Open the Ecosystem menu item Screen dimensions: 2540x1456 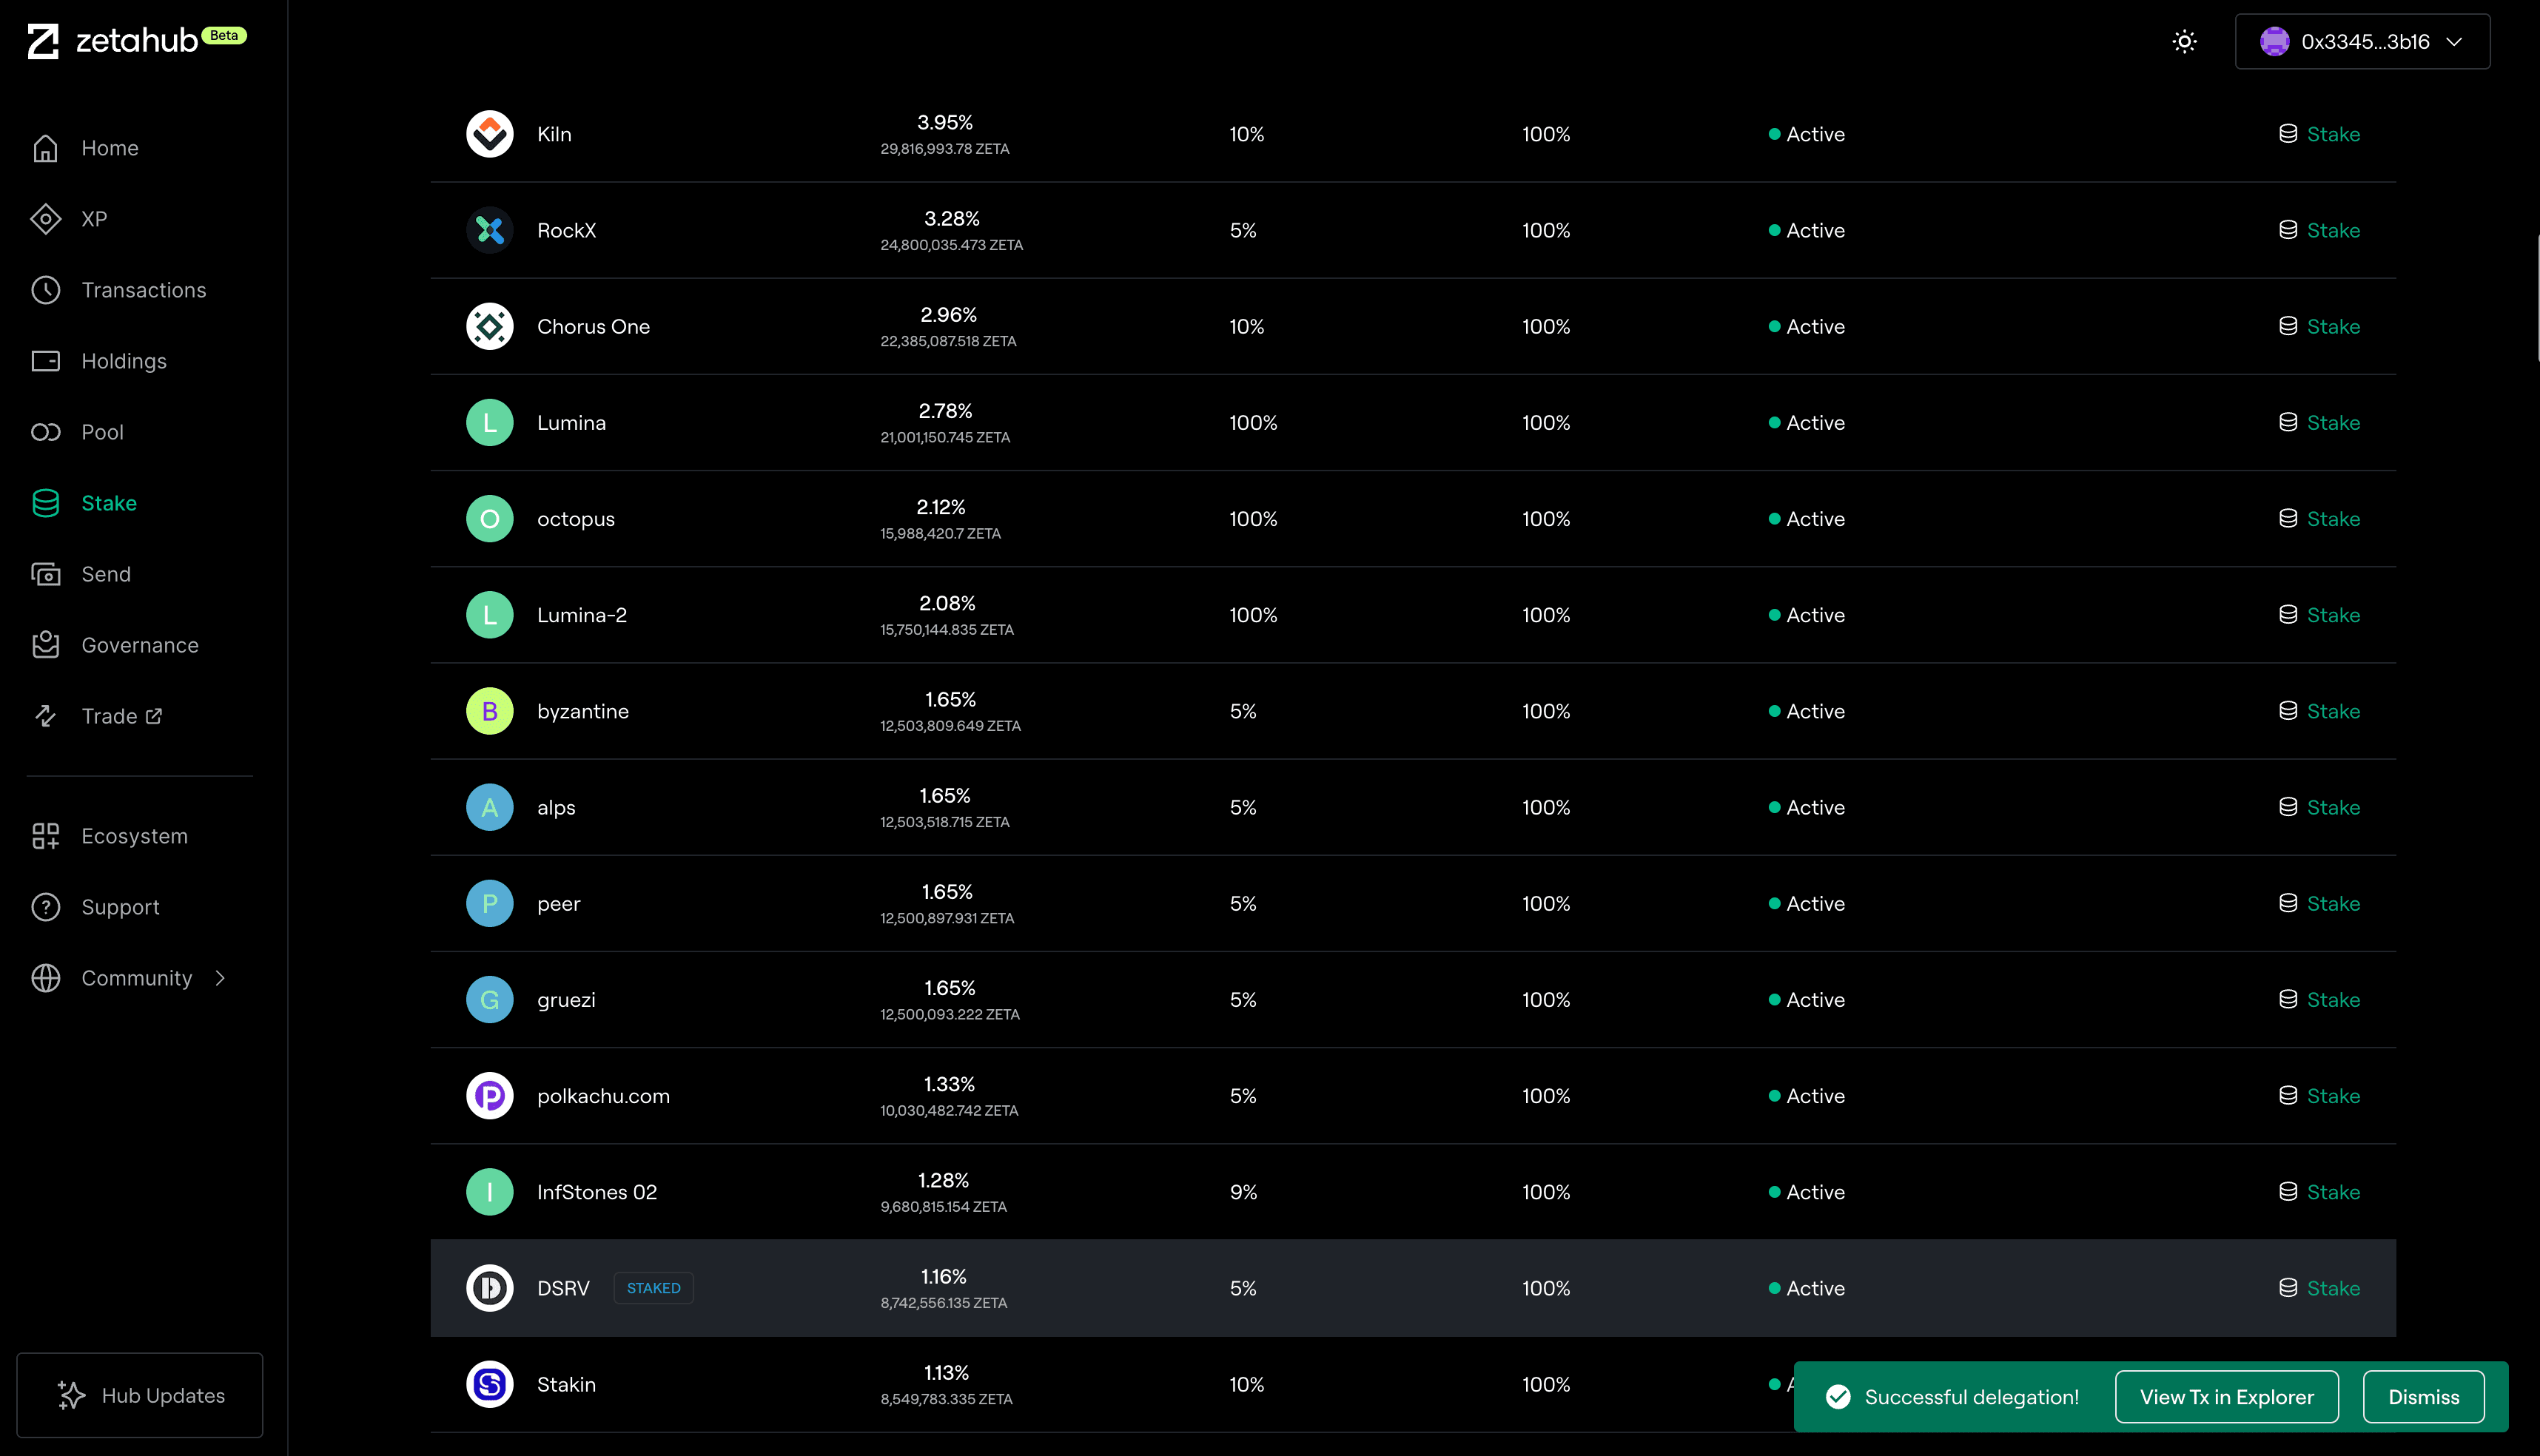pos(134,836)
